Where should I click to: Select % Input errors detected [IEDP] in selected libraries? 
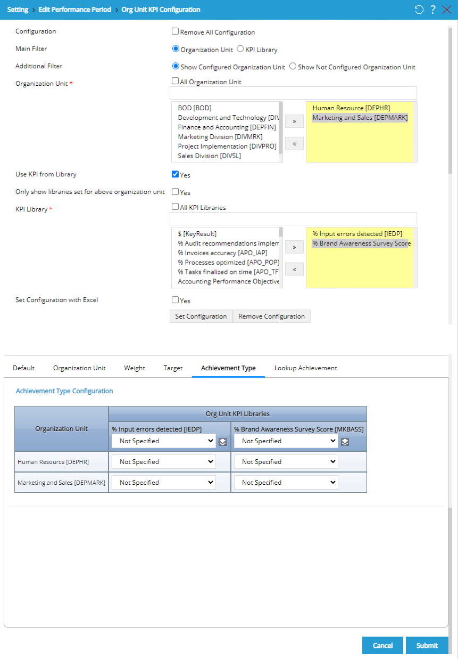point(357,234)
